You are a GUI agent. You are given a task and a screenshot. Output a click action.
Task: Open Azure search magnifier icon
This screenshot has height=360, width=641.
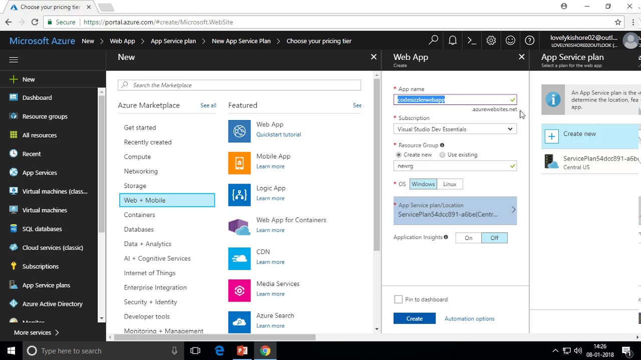434,40
